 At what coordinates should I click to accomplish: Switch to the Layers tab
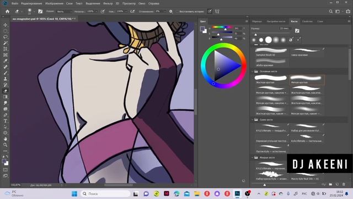[x=320, y=22]
